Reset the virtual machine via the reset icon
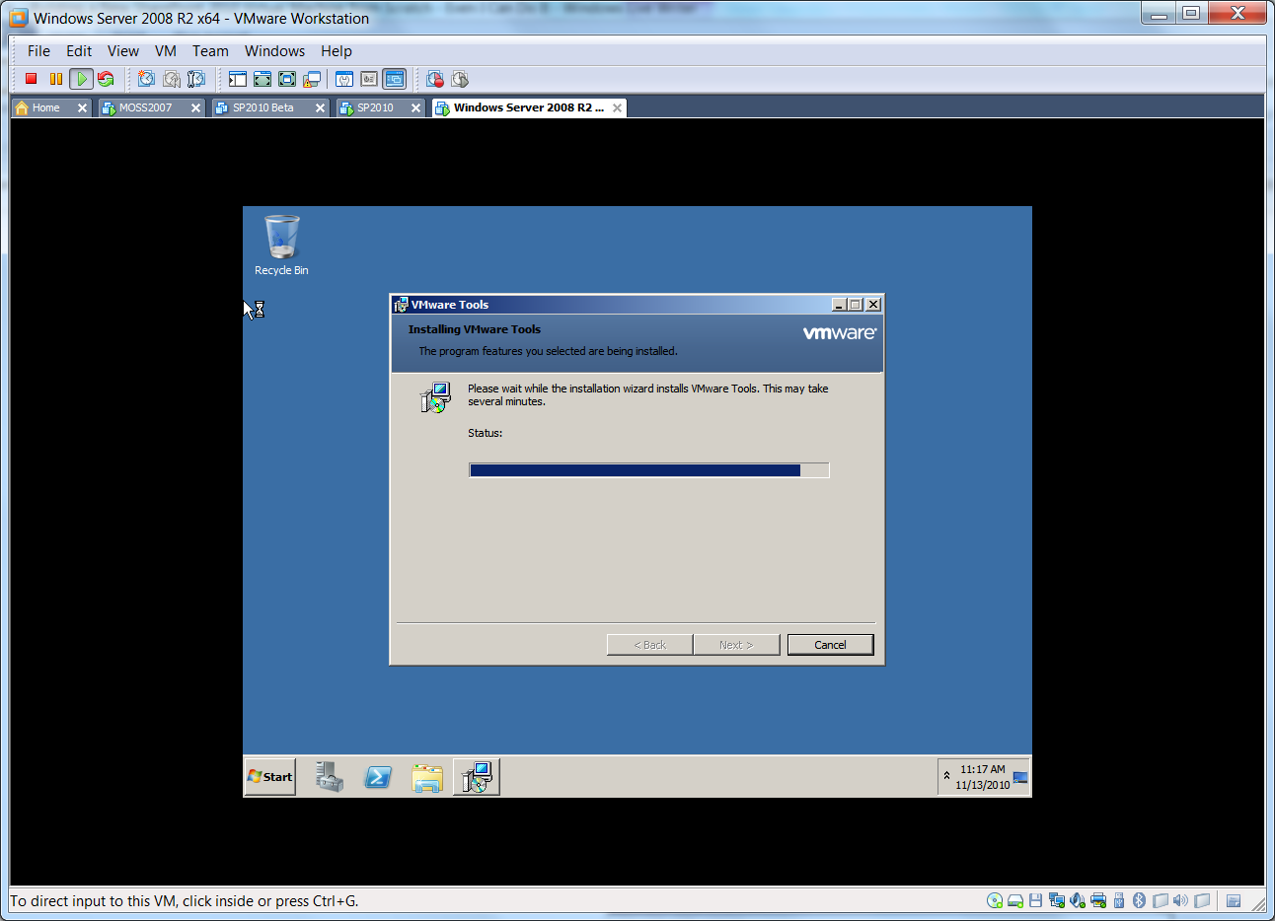Viewport: 1275px width, 921px height. pos(106,79)
